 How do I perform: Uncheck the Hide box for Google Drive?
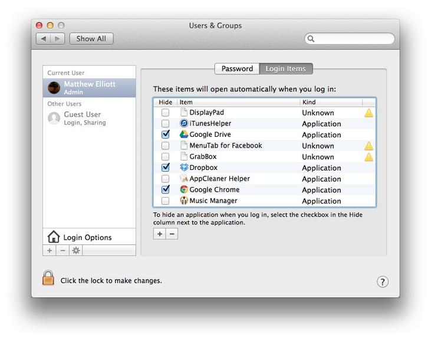166,134
